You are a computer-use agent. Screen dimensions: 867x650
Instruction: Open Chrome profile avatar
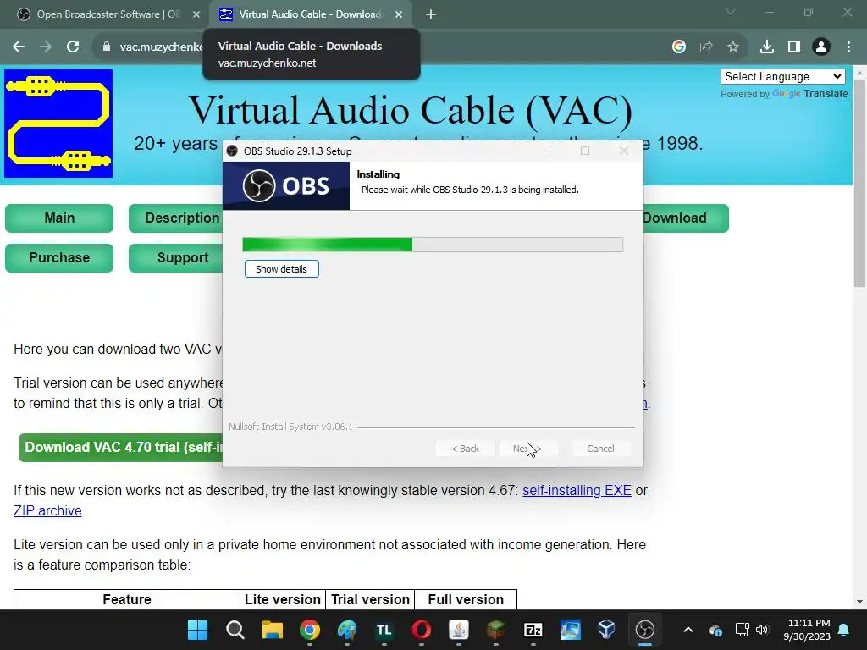[821, 47]
